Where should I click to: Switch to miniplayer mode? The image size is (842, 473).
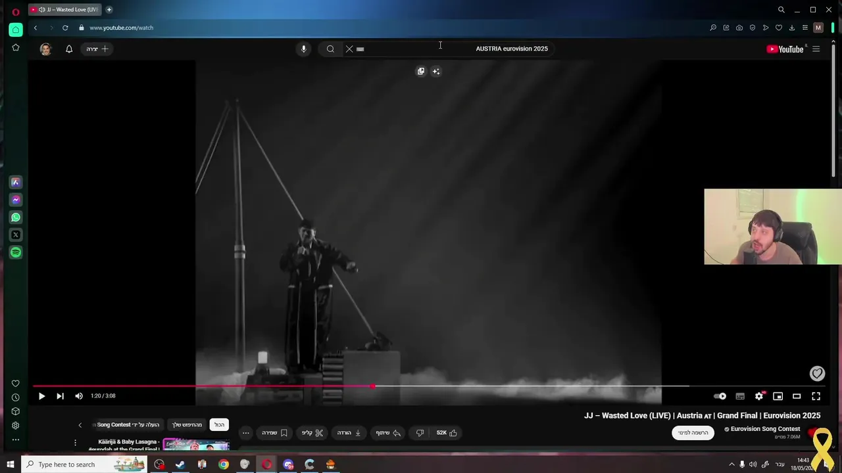(778, 396)
